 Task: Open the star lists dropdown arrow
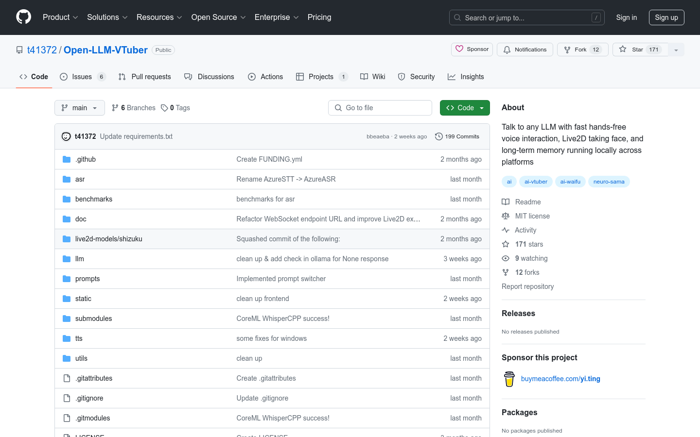coord(676,50)
